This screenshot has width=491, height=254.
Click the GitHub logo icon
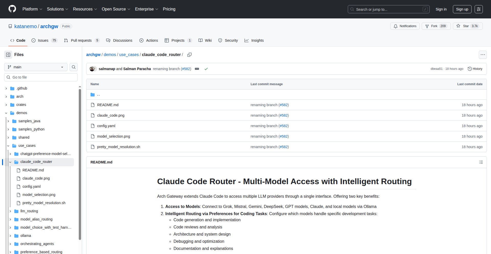point(12,9)
